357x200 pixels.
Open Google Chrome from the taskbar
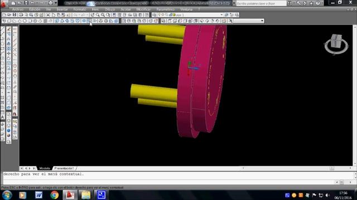coord(55,195)
